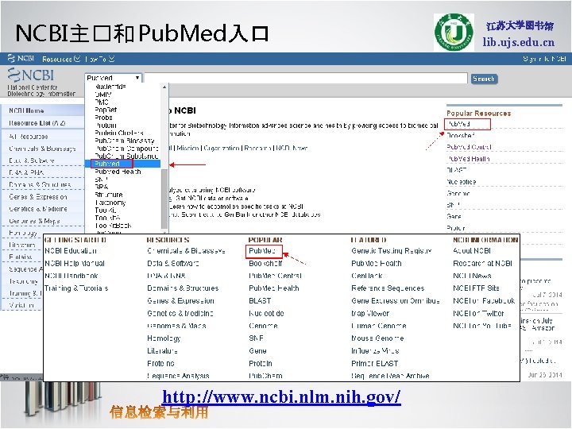Open Map Viewer in the Featured column

[x=370, y=313]
